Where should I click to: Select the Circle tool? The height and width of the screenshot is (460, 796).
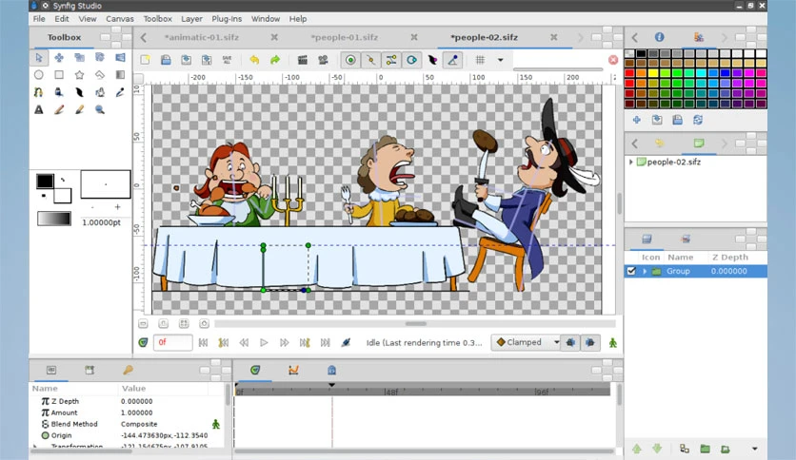[39, 75]
